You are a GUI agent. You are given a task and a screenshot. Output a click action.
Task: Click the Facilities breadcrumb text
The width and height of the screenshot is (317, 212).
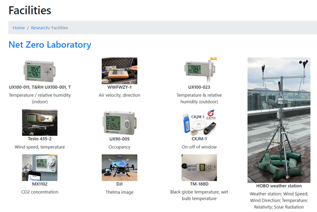(x=60, y=28)
